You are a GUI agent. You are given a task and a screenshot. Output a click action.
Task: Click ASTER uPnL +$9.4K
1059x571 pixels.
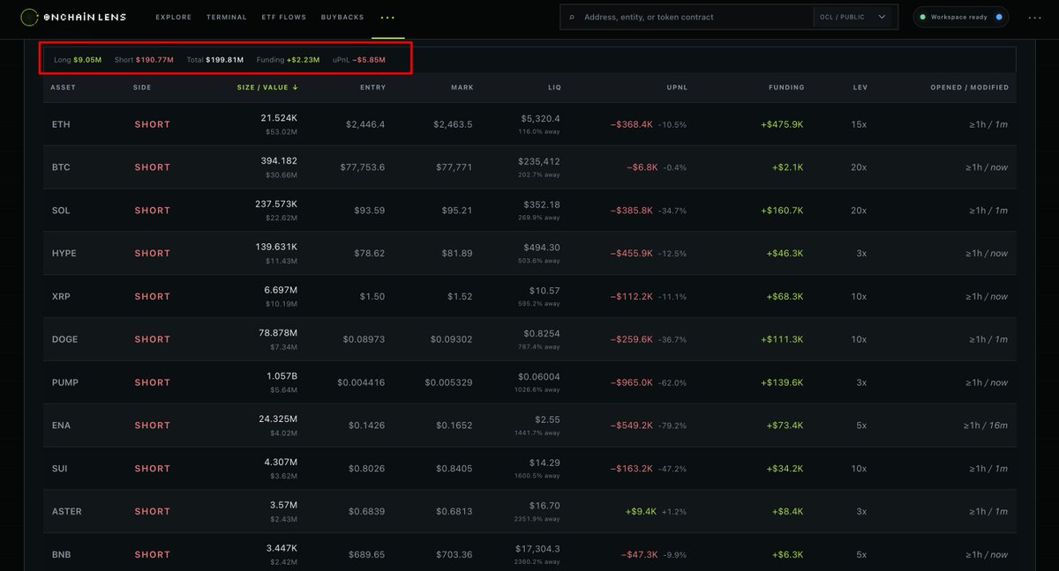tap(640, 511)
